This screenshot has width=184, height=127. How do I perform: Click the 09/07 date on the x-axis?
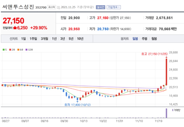click(x=25, y=121)
